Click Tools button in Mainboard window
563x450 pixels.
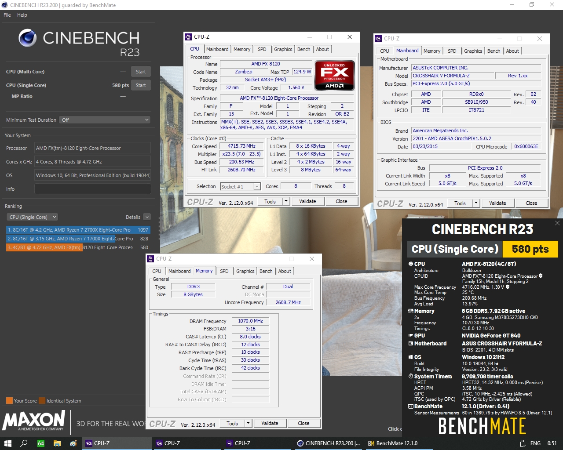point(460,203)
